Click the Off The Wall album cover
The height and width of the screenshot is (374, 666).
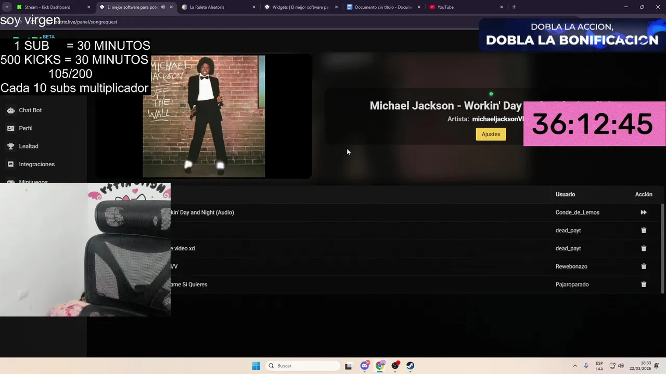coord(204,116)
